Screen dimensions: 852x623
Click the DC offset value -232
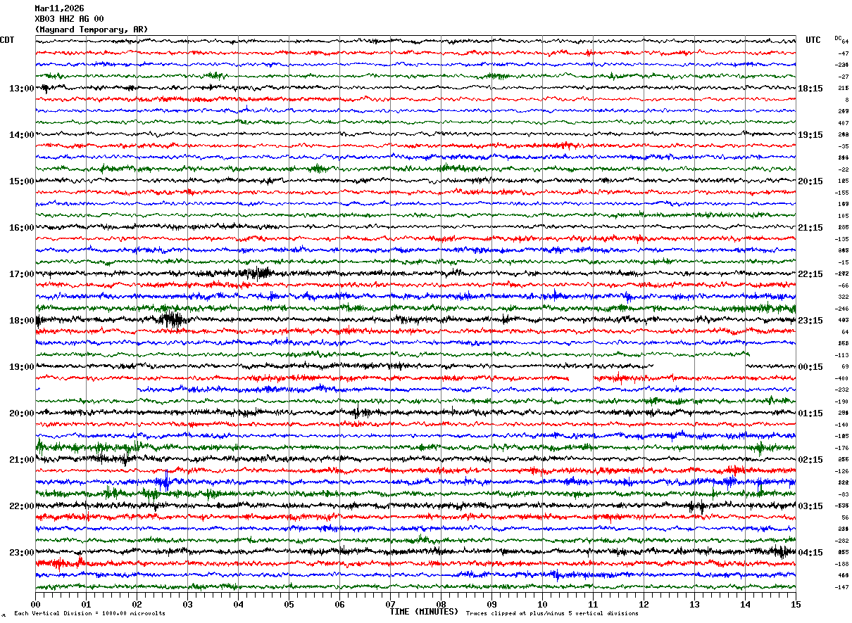tap(843, 390)
